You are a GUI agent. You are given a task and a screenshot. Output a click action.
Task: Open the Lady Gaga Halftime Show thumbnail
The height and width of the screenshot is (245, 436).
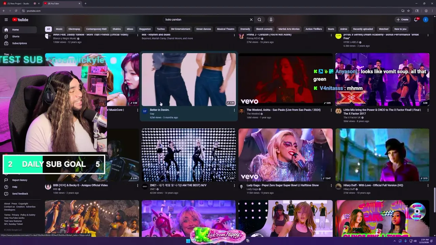point(285,155)
